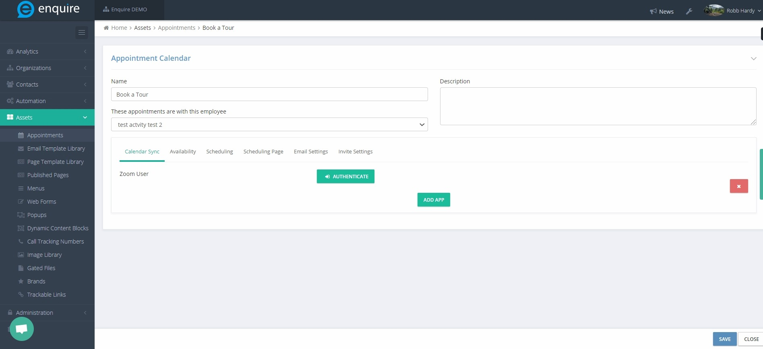The image size is (763, 349).
Task: Expand the Automation menu chevron
Action: pos(85,101)
